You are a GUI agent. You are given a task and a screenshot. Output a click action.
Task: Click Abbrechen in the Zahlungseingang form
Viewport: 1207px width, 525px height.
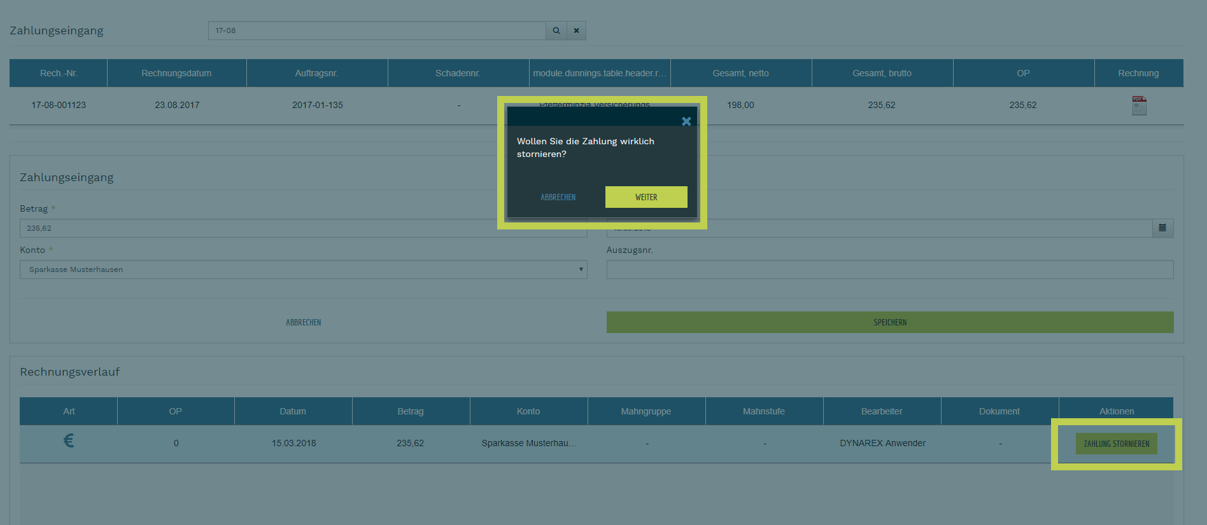click(303, 322)
